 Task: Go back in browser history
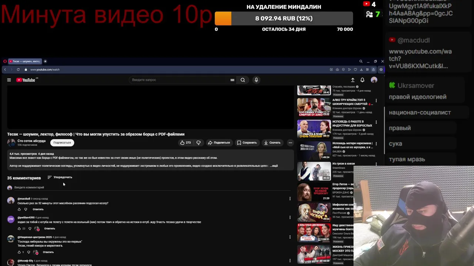coord(5,69)
